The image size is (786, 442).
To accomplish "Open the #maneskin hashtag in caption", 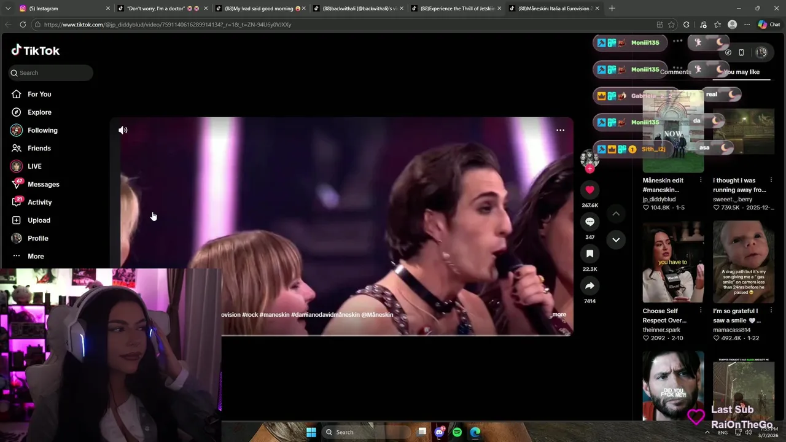I will (x=274, y=314).
